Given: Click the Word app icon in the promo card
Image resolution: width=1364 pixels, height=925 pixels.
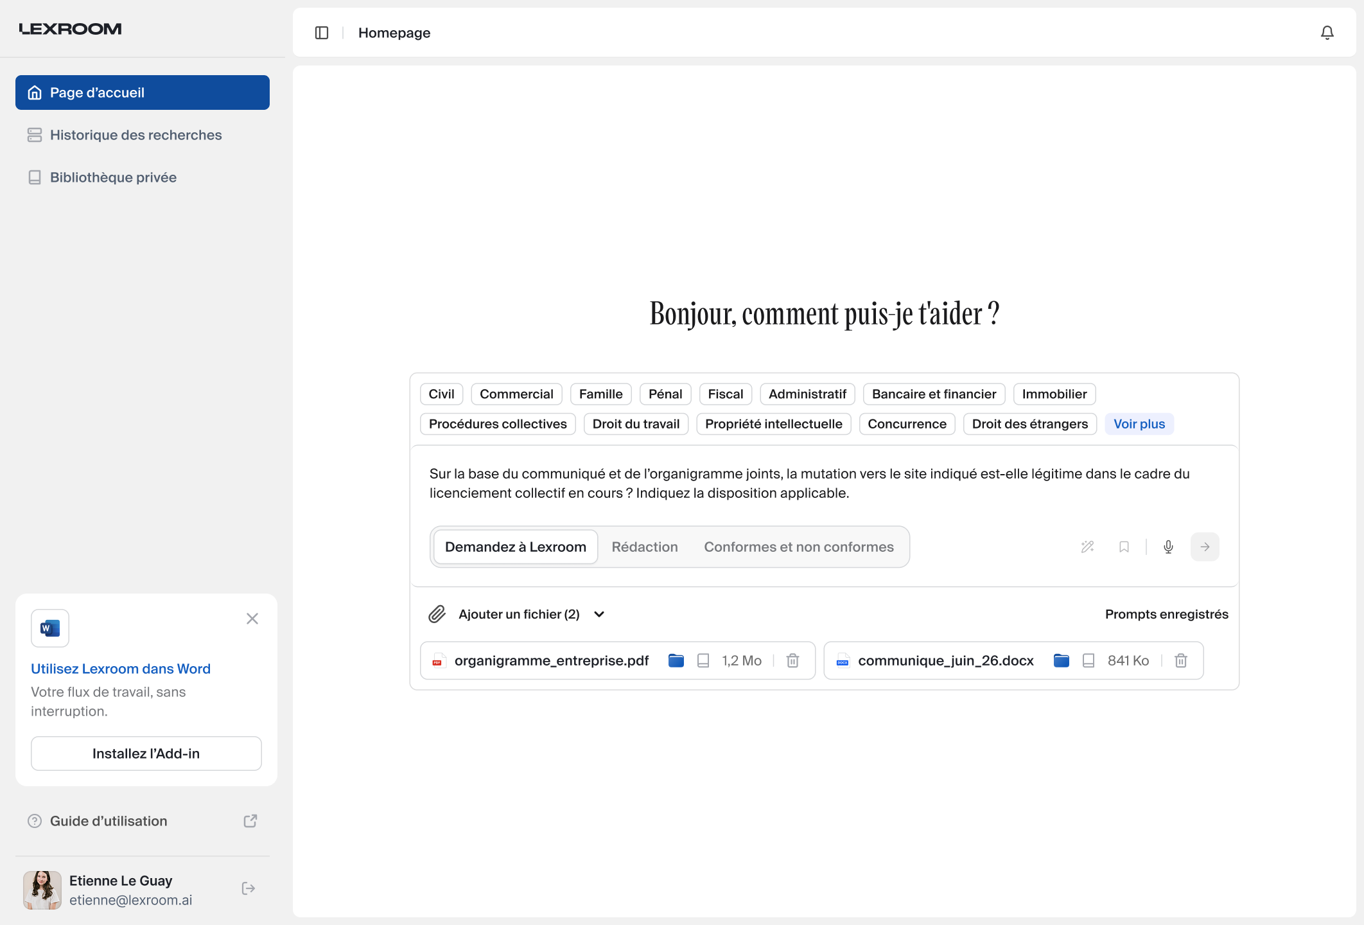Looking at the screenshot, I should 50,628.
